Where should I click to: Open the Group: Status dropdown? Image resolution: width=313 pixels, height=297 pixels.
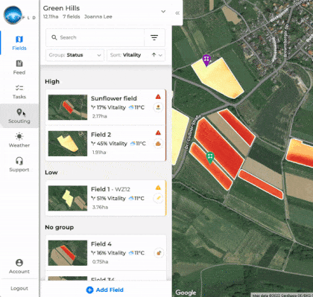tap(75, 55)
